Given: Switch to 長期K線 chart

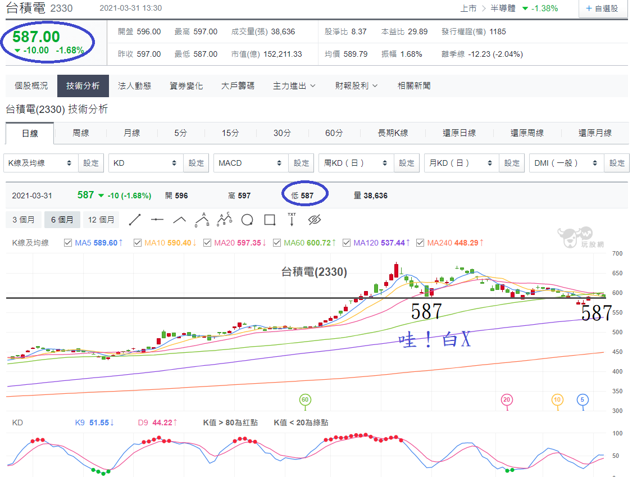Looking at the screenshot, I should tap(393, 133).
